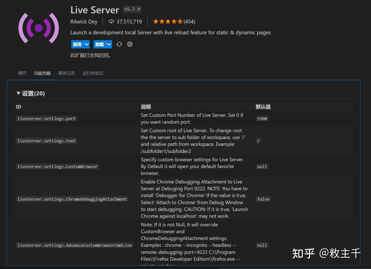Open the extension settings gear icon

(130, 44)
